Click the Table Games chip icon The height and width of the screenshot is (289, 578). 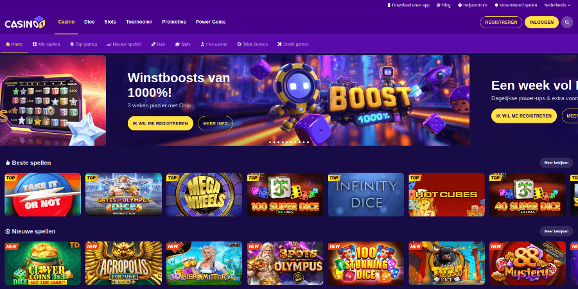[x=240, y=44]
